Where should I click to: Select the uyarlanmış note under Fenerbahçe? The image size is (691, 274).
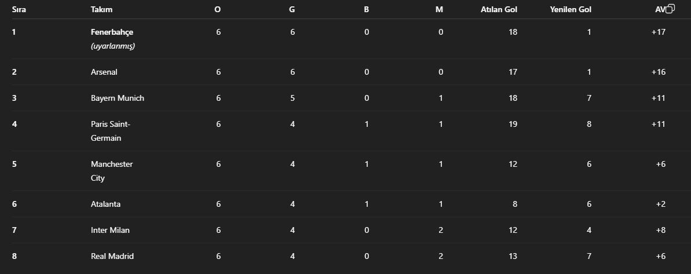[113, 46]
